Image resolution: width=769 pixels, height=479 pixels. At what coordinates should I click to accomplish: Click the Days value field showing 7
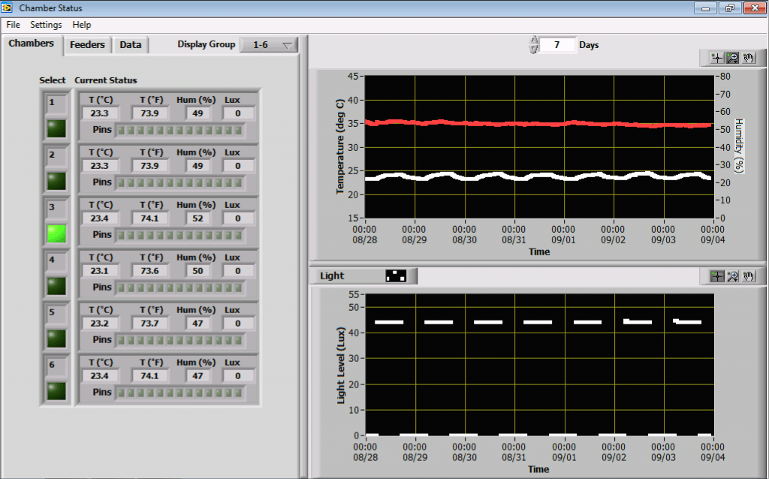(557, 44)
